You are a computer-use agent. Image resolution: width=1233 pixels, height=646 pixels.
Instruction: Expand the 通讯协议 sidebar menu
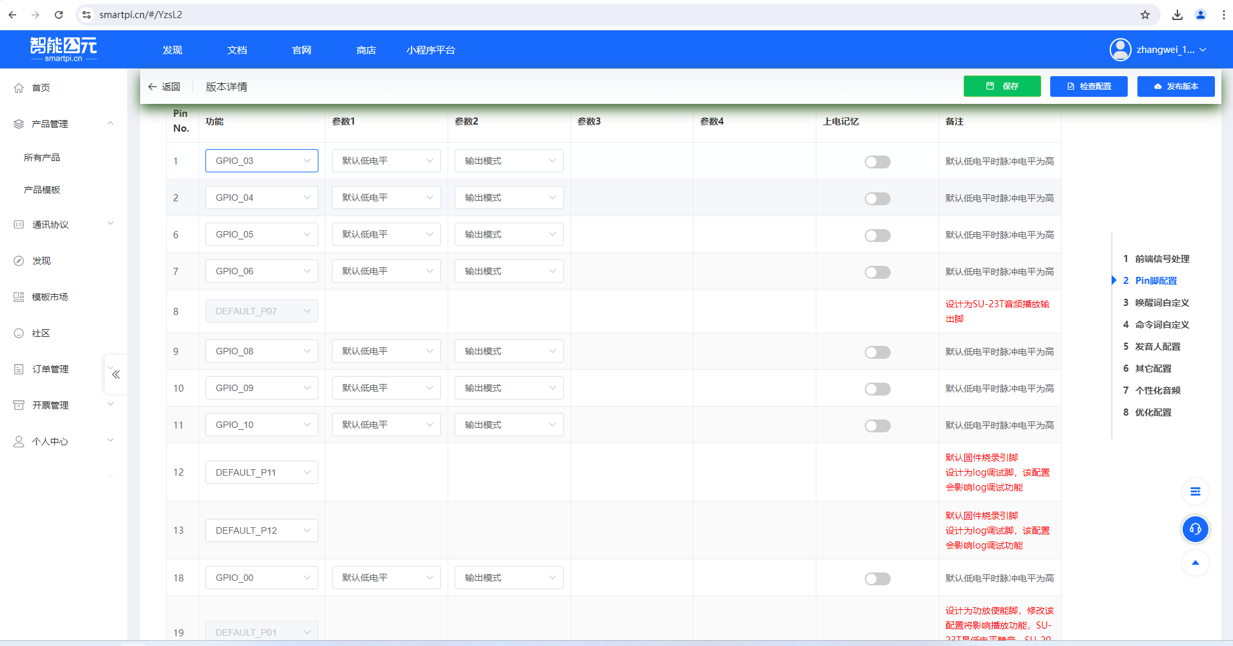tap(63, 225)
